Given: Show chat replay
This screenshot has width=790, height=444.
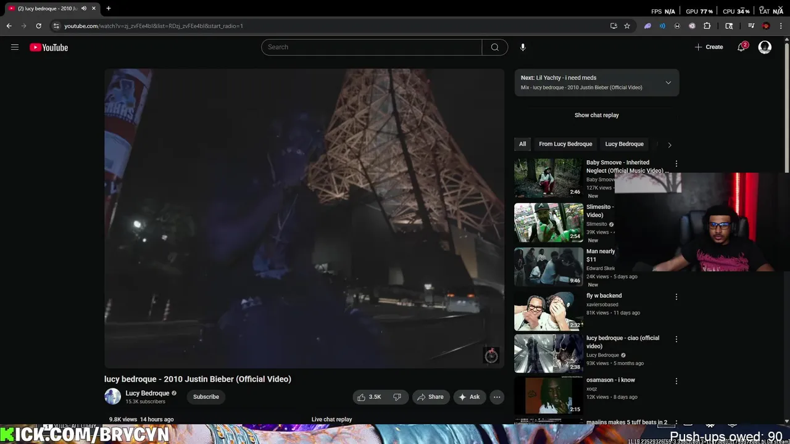Looking at the screenshot, I should [x=596, y=115].
